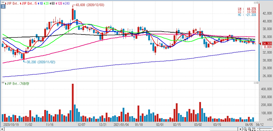Viewport: 273px width, 131px height.
Task: Click the 30,000 price axis label
Action: tap(267, 60)
